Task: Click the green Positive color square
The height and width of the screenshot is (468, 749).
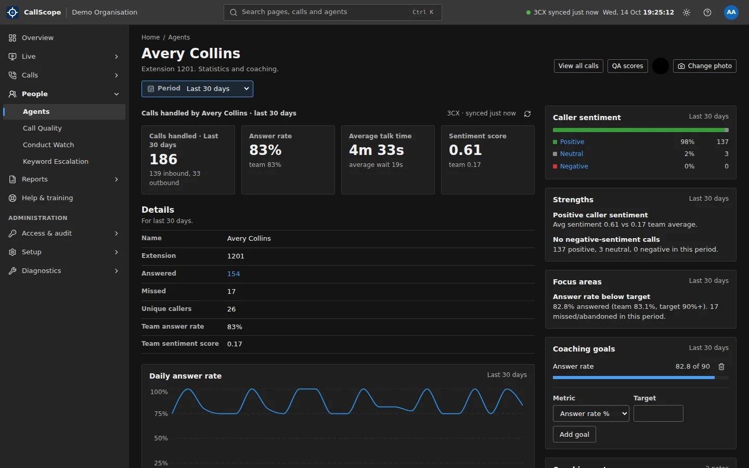Action: pos(555,142)
